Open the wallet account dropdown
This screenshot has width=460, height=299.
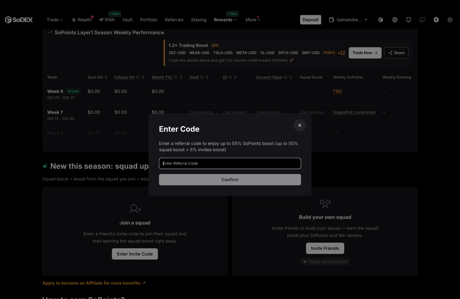348,20
